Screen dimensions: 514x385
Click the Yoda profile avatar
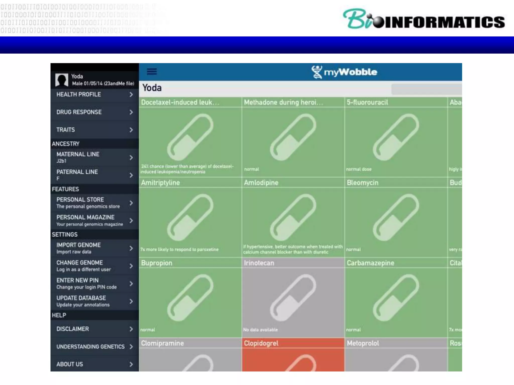[x=61, y=80]
